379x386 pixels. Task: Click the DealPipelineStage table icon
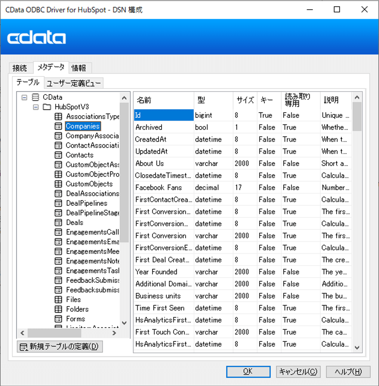click(x=58, y=213)
